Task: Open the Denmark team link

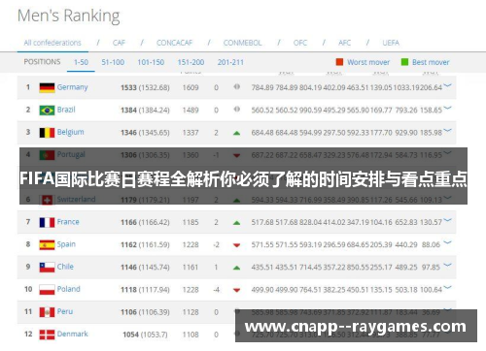Action: (72, 334)
